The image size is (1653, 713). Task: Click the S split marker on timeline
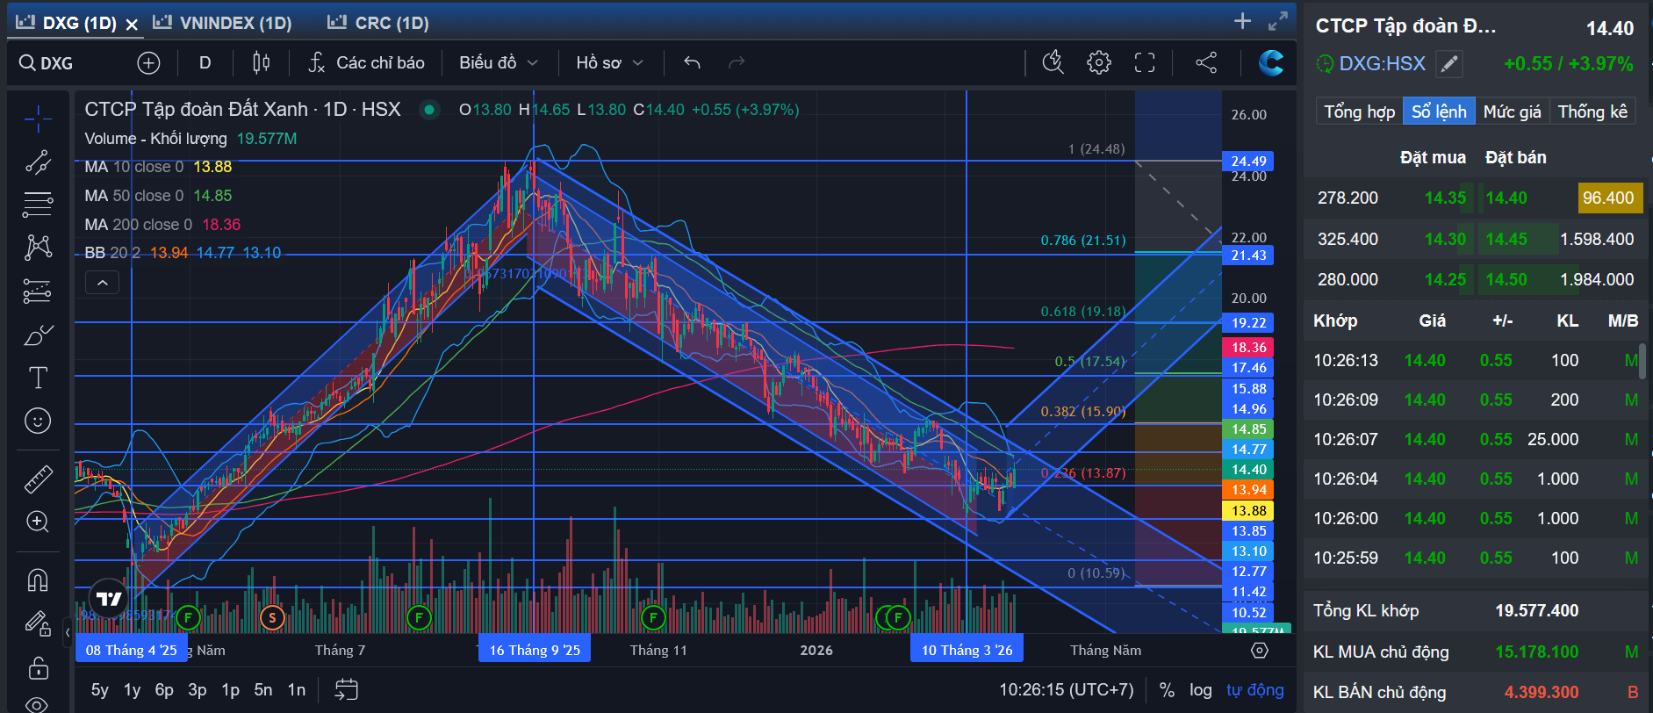click(x=272, y=618)
